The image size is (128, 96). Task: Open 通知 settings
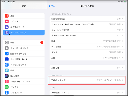click(x=24, y=16)
